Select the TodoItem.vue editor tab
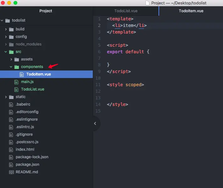 tap(191, 11)
